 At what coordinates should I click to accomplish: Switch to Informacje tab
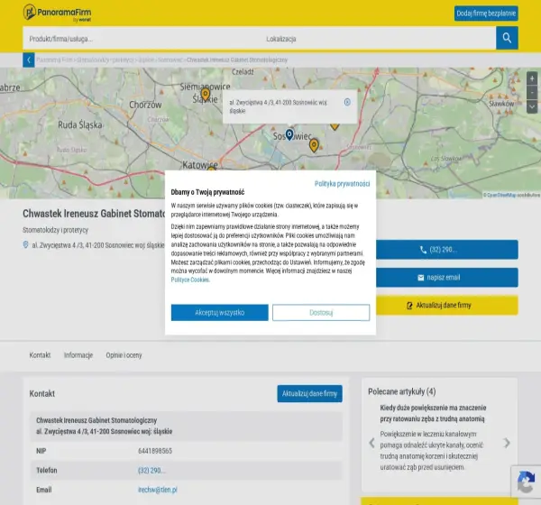pyautogui.click(x=78, y=354)
